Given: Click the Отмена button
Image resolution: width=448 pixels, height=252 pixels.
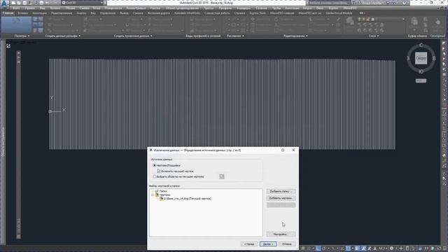Looking at the screenshot, I should point(287,244).
